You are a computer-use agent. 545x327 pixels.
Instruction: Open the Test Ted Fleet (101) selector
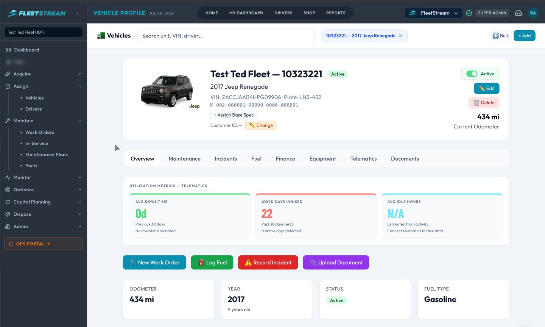pos(44,32)
